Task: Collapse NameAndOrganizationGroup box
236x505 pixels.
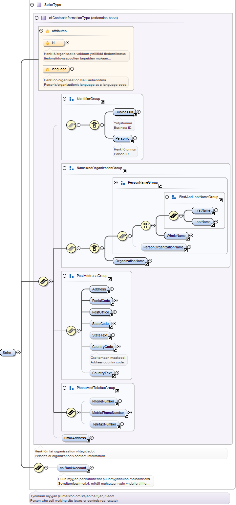Action: (x=65, y=168)
